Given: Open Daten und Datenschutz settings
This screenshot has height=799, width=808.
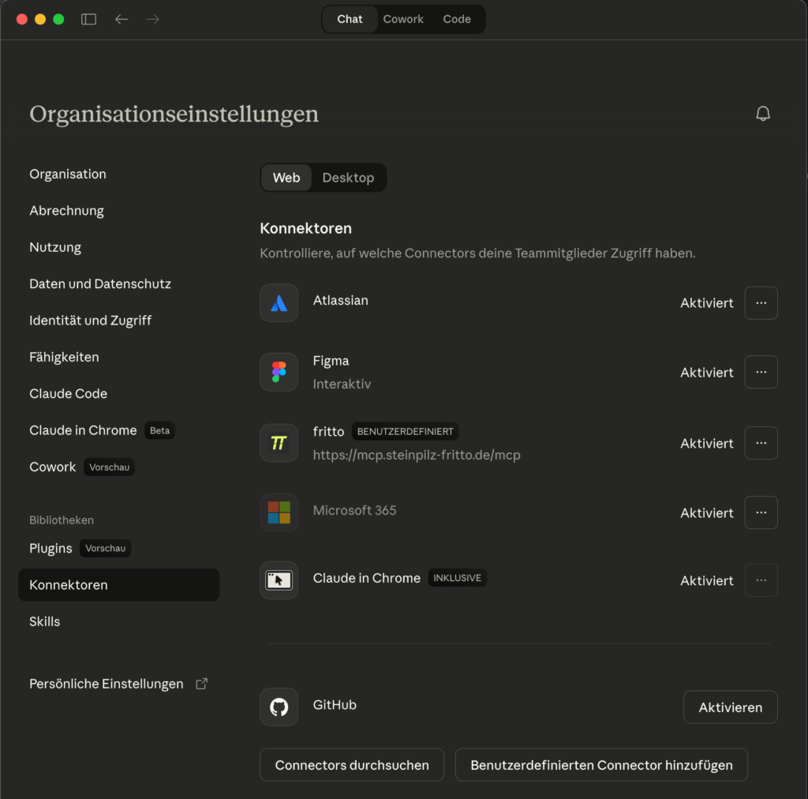Looking at the screenshot, I should (x=100, y=283).
